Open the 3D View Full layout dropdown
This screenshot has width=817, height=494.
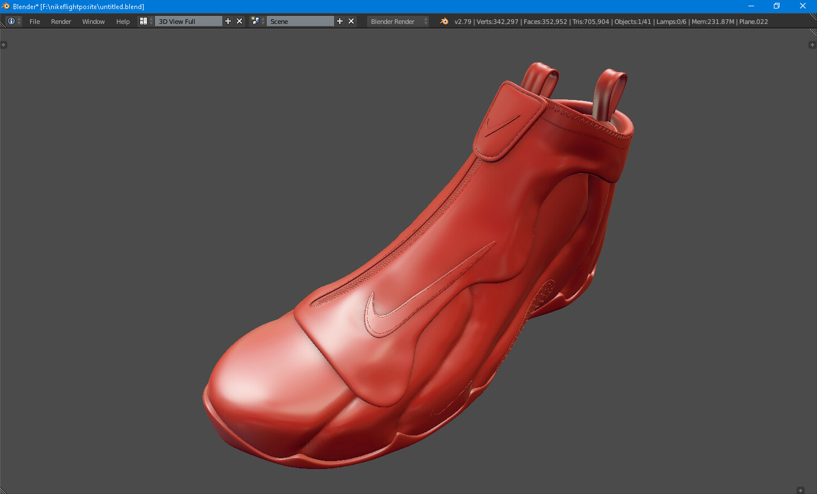[x=187, y=21]
